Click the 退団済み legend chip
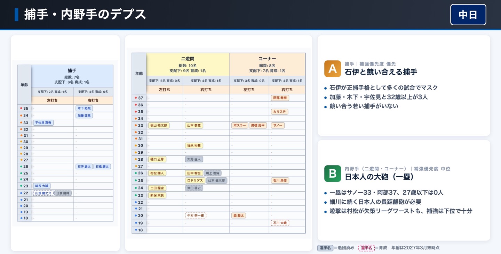The image size is (501, 254). [325, 248]
